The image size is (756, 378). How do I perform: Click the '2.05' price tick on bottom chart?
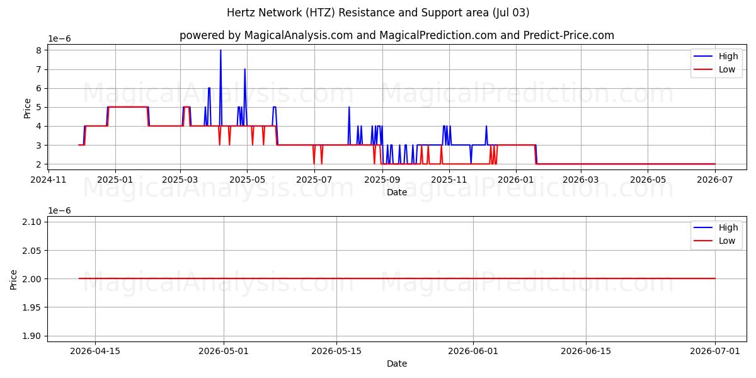(32, 250)
